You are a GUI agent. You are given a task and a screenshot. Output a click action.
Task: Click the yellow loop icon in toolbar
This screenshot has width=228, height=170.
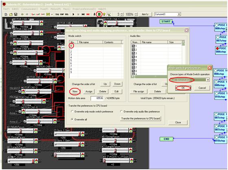click(x=48, y=14)
